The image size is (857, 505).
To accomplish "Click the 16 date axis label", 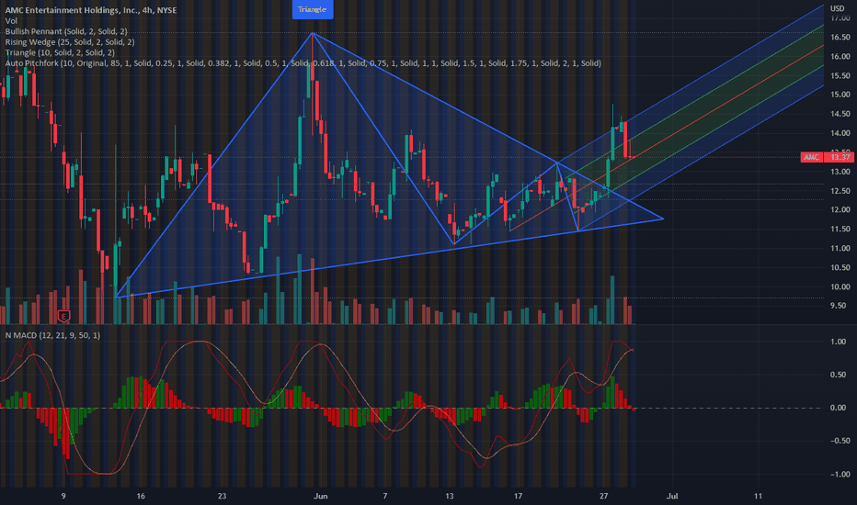I will (x=141, y=496).
